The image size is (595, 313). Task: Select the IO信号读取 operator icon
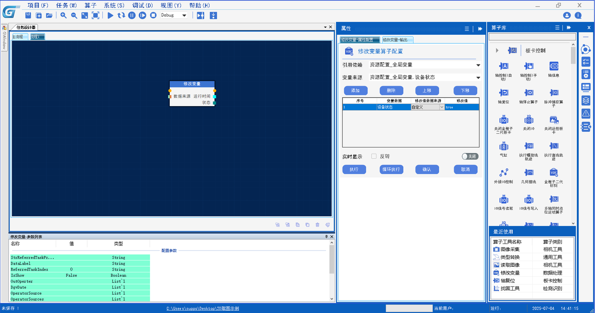503,200
